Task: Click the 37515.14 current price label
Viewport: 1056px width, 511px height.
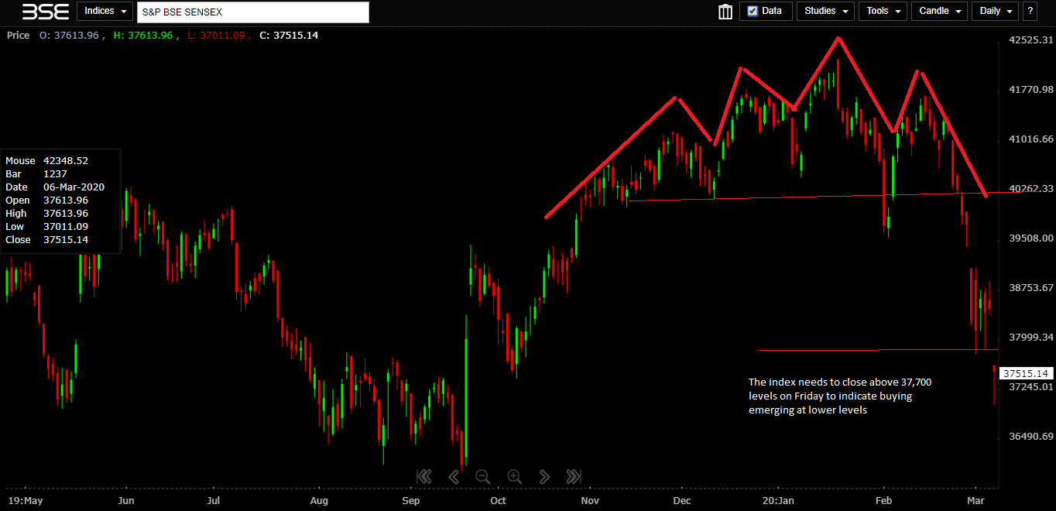Action: click(x=1026, y=373)
